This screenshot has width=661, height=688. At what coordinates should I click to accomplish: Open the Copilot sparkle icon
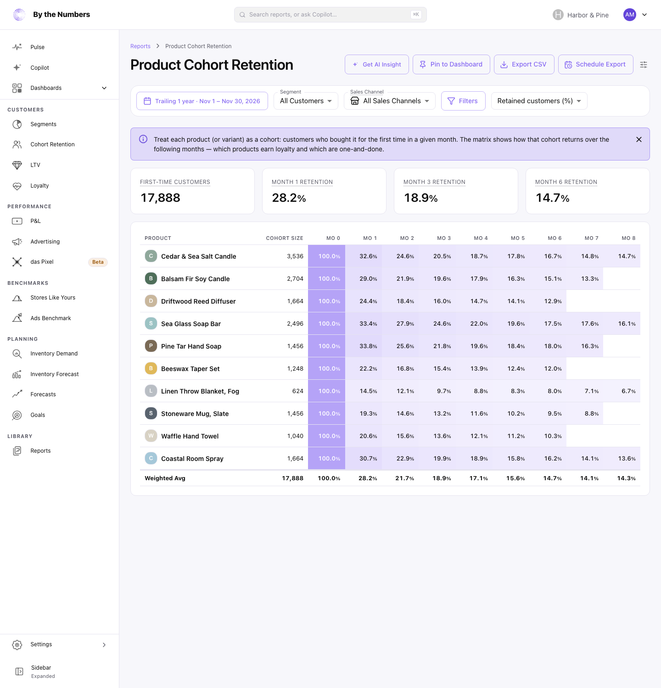tap(17, 67)
